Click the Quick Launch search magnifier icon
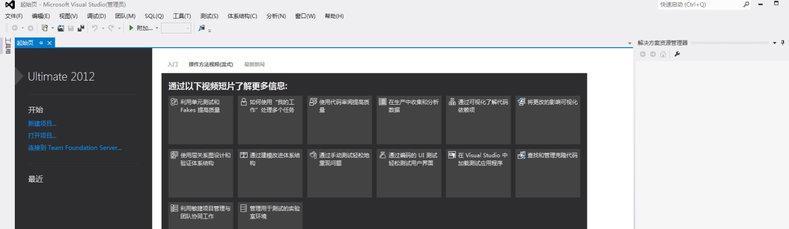This screenshot has height=229, width=789. click(746, 4)
